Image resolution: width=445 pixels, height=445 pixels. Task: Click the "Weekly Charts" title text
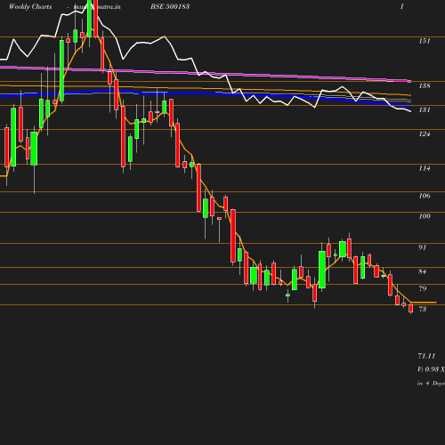30,6
